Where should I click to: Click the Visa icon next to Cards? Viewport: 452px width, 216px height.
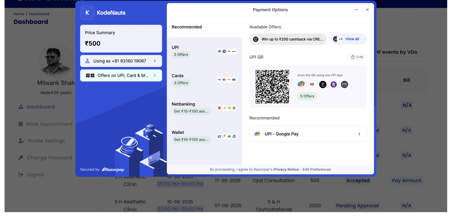pos(219,79)
